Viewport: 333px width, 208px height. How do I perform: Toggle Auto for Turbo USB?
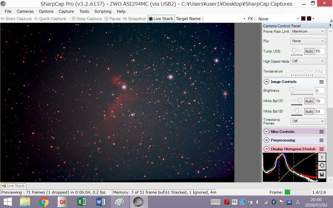309,51
